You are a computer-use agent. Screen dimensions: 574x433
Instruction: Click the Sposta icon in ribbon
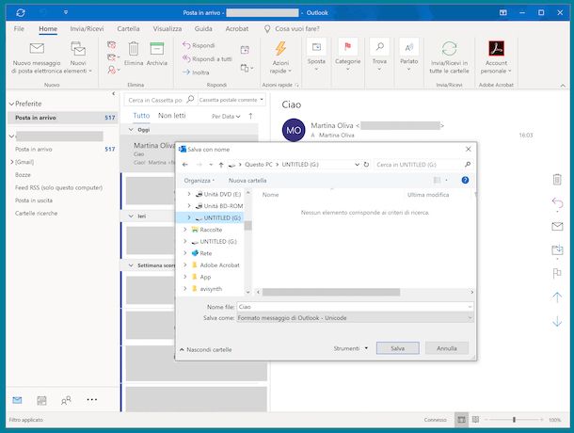coord(316,47)
